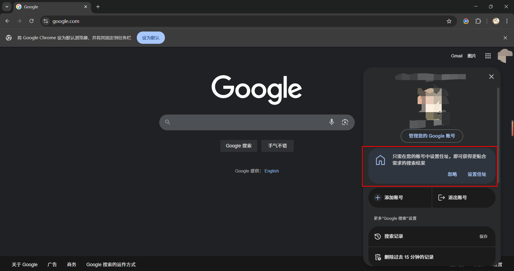
Task: Open a new tab with plus button
Action: point(98,7)
